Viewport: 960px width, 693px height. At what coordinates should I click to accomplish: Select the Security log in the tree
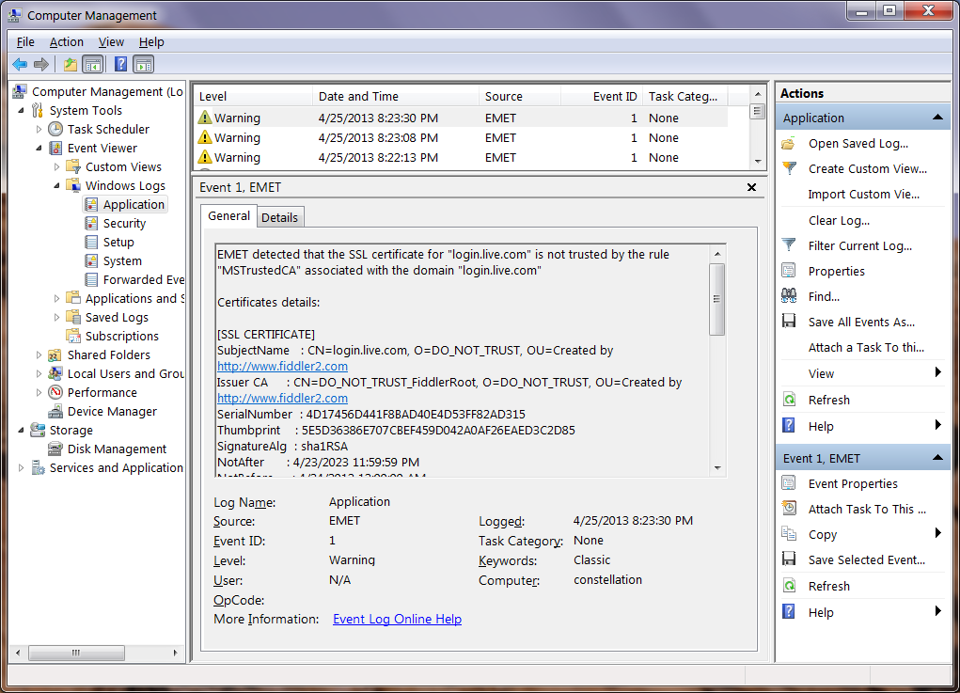124,223
